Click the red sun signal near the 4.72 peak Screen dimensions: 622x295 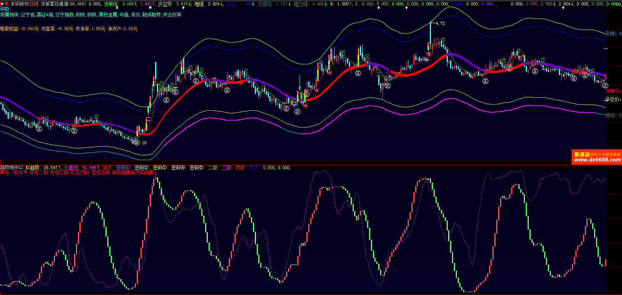[429, 55]
